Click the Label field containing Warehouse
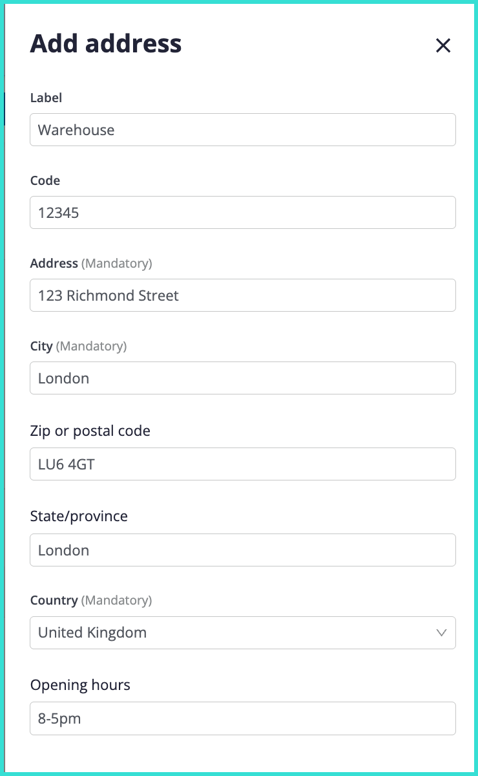Screen dimensions: 478x776 (242, 130)
